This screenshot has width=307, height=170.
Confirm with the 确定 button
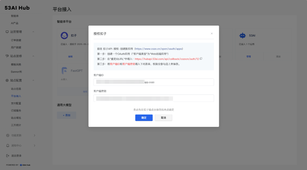(x=144, y=118)
